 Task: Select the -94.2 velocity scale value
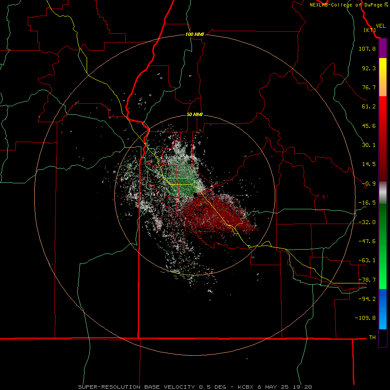pyautogui.click(x=367, y=299)
